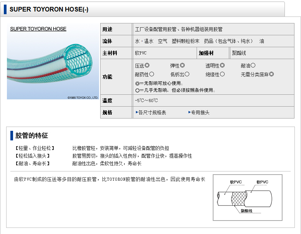Click the 规格 row header
The height and width of the screenshot is (234, 301).
pos(116,112)
